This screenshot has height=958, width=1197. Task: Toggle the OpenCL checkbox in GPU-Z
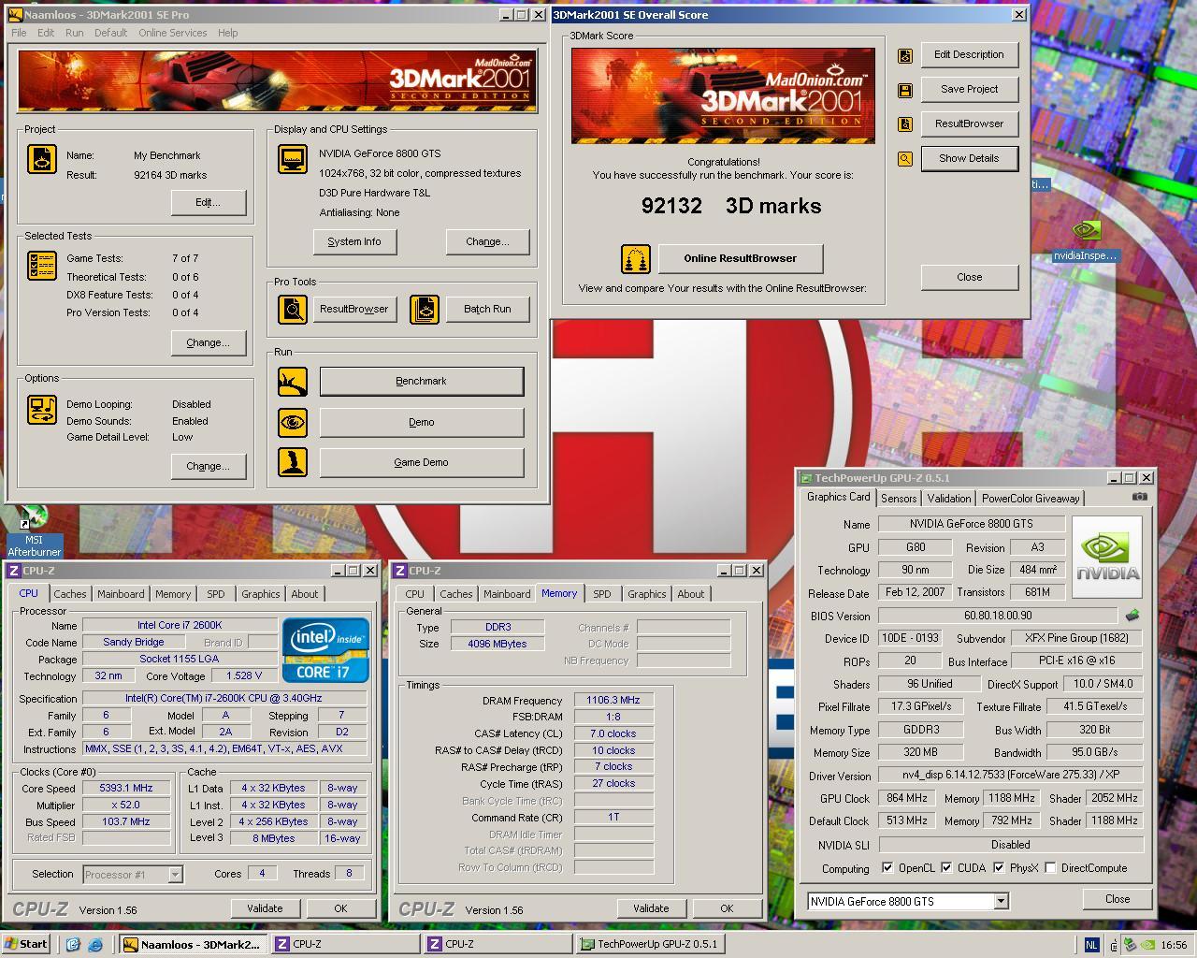click(x=887, y=868)
